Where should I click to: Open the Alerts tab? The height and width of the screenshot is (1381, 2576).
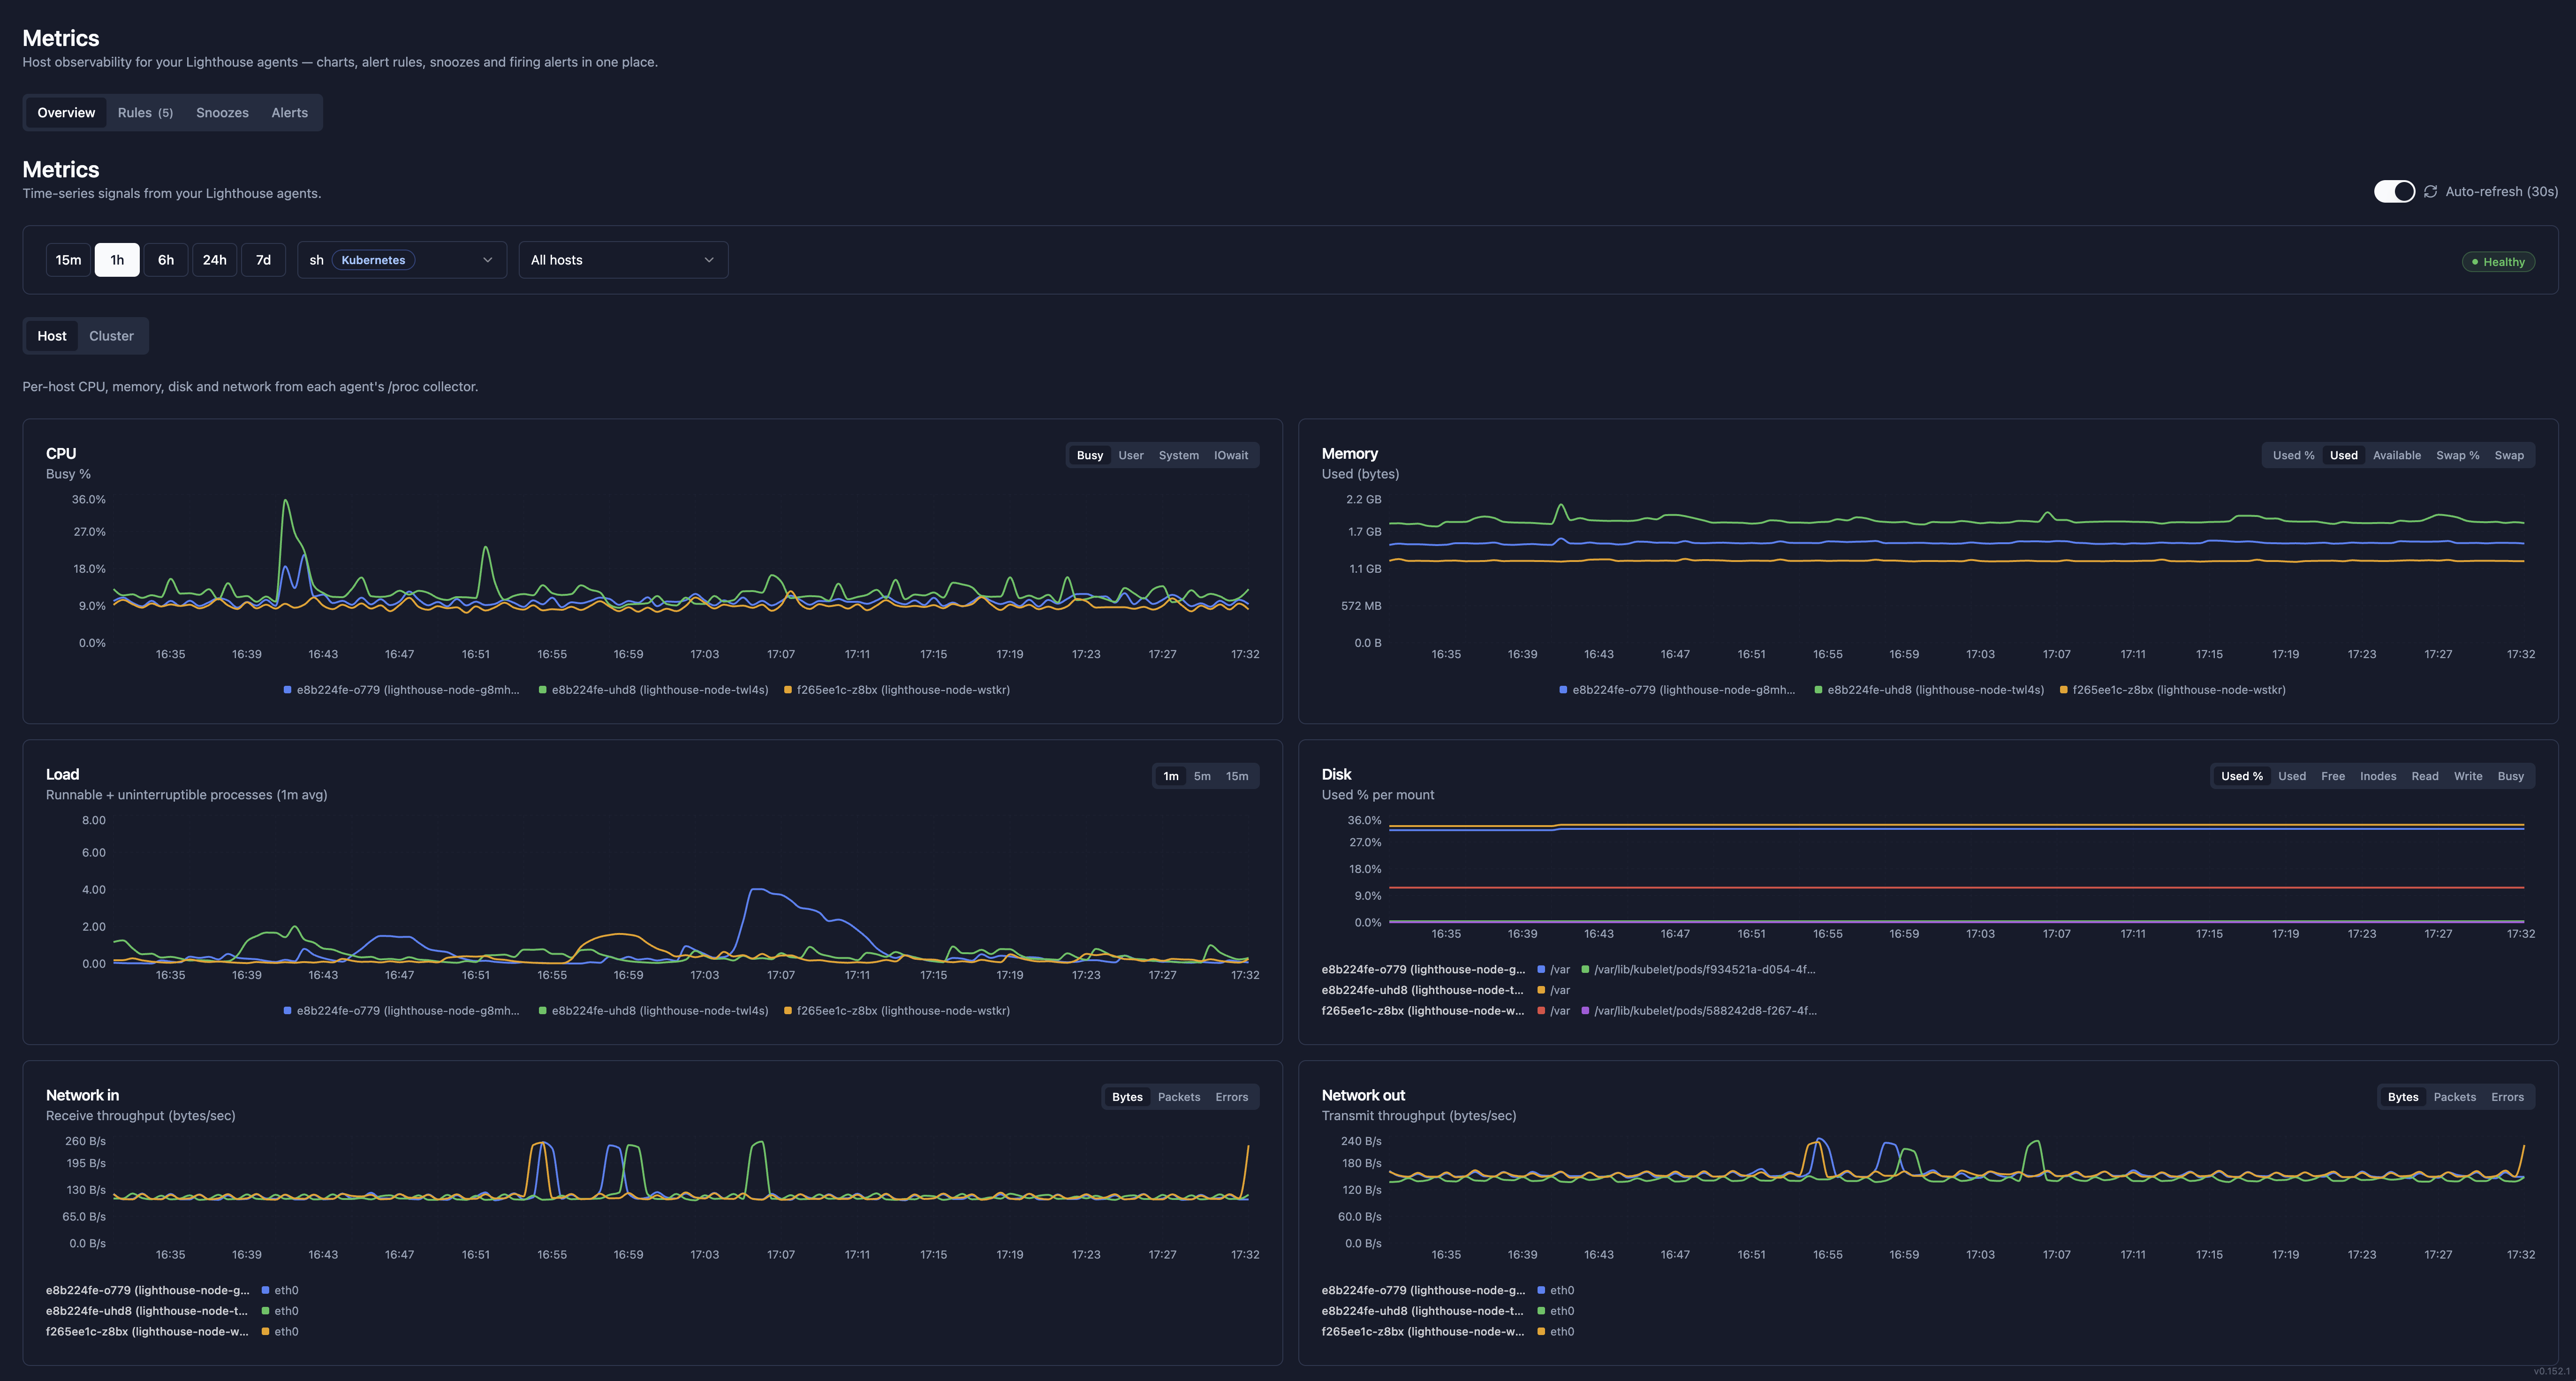(x=290, y=113)
